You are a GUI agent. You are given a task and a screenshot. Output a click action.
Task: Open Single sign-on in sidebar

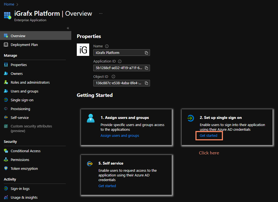tap(22, 100)
